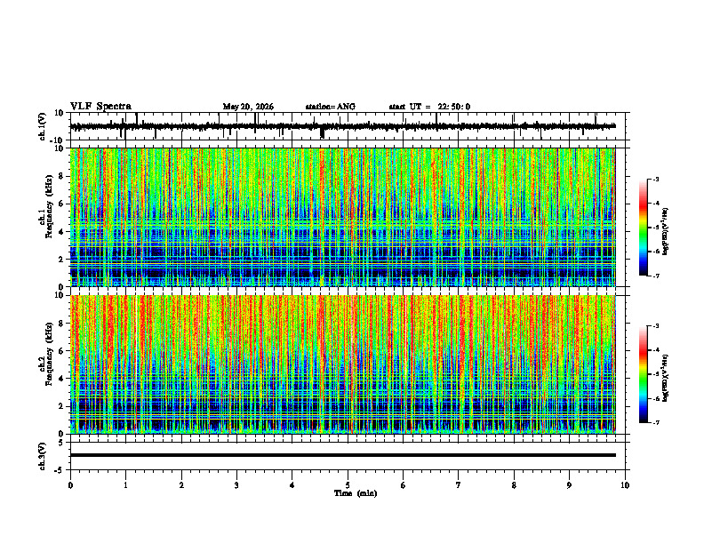Viewport: 704px width, 544px height.
Task: Click the ch.1 spectrogram at 8 kHz
Action: (342, 176)
